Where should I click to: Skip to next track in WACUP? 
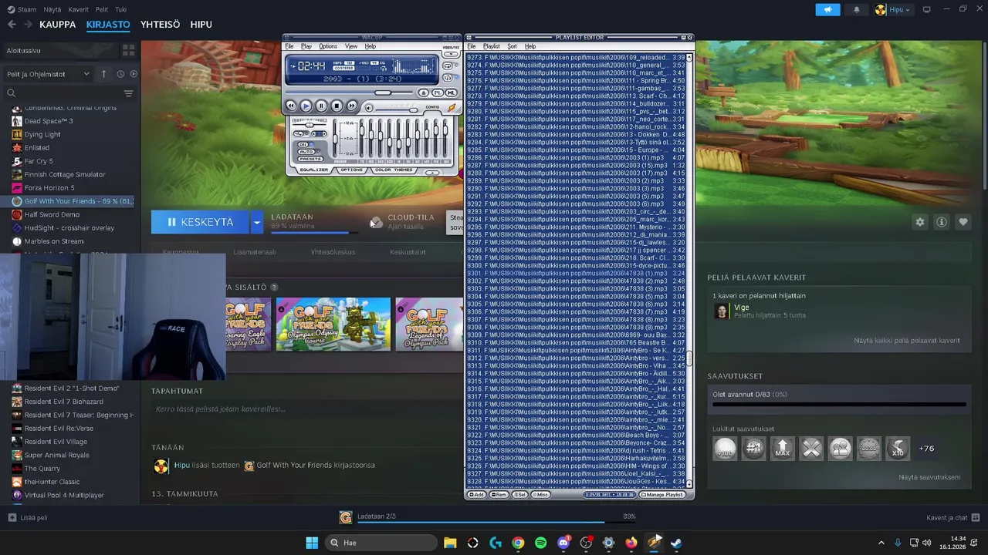(x=352, y=106)
